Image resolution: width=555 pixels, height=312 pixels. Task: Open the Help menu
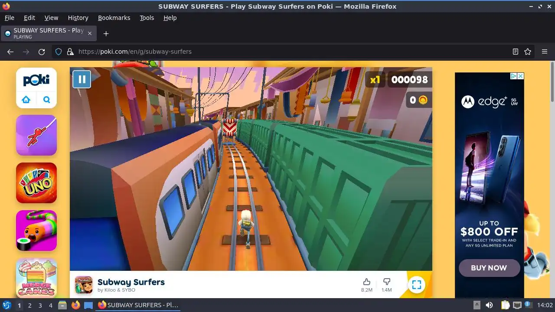(x=170, y=18)
